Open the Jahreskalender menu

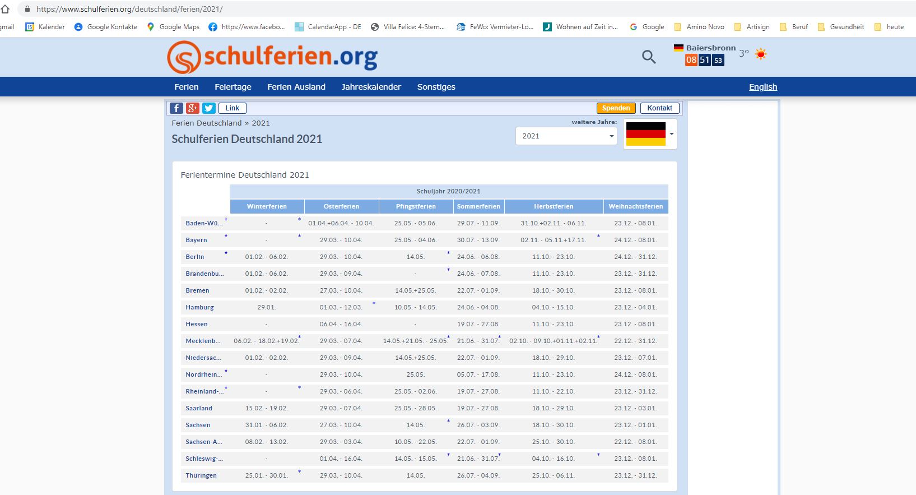(371, 87)
